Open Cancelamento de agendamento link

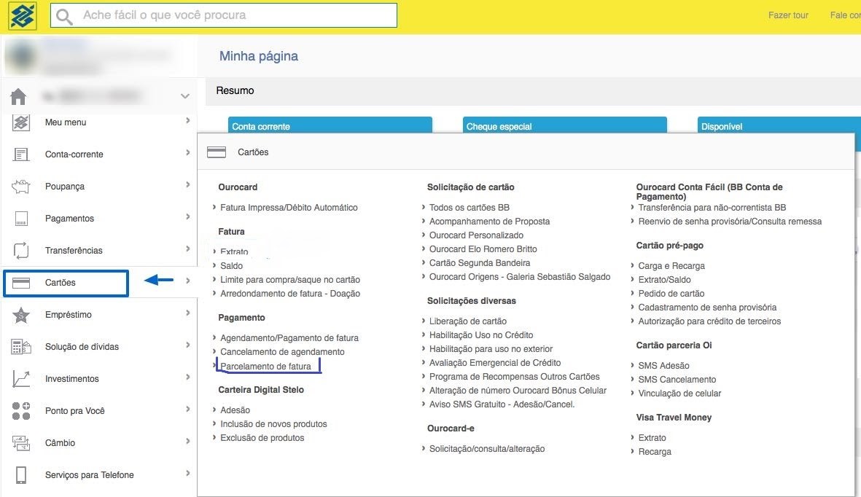pyautogui.click(x=282, y=351)
